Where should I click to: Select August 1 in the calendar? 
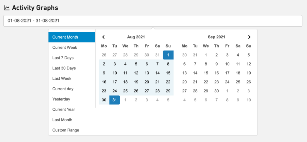(x=168, y=55)
